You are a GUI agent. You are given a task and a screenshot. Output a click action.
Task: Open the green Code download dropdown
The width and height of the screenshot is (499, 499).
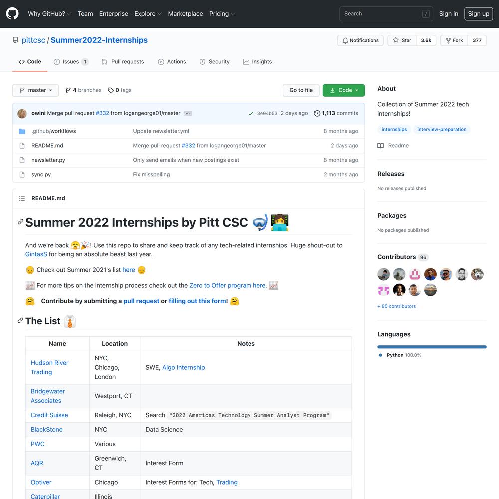[344, 90]
